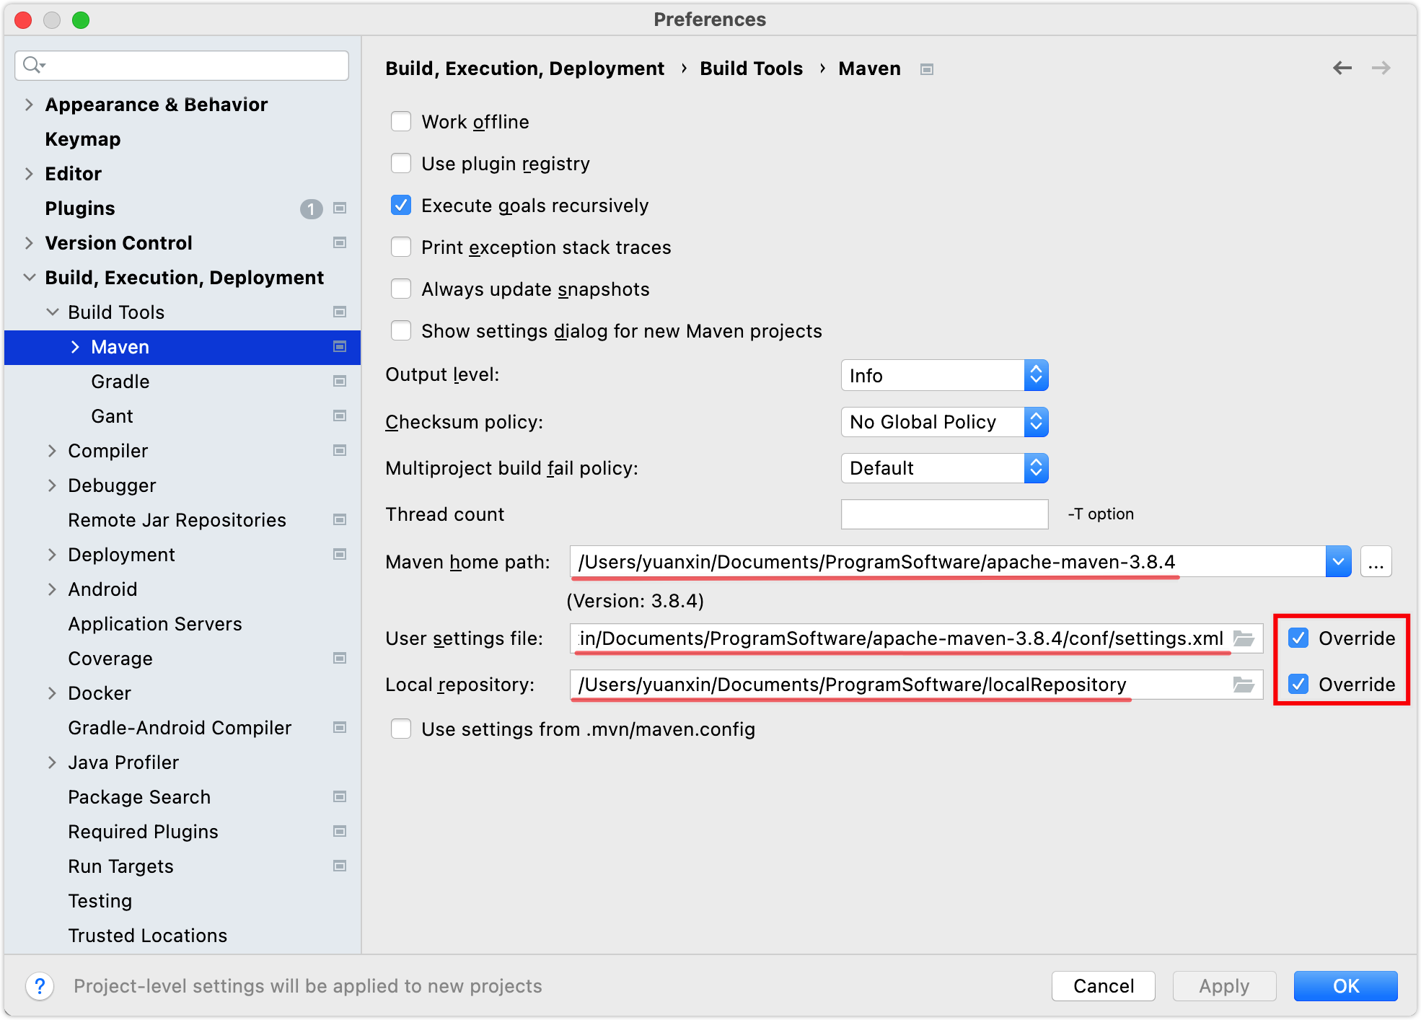The width and height of the screenshot is (1421, 1020).
Task: Open Trusted Locations settings
Action: [148, 936]
